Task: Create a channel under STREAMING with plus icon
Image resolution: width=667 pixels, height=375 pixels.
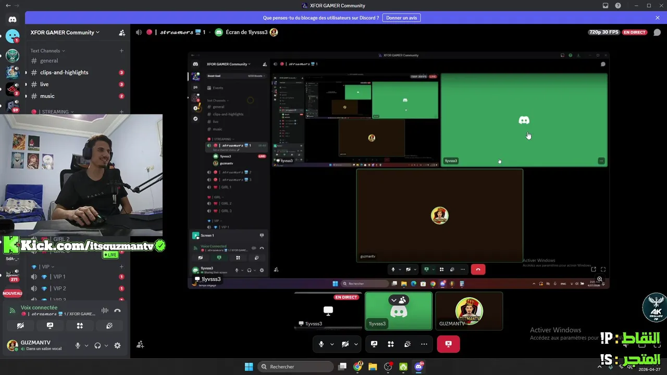Action: pos(121,111)
